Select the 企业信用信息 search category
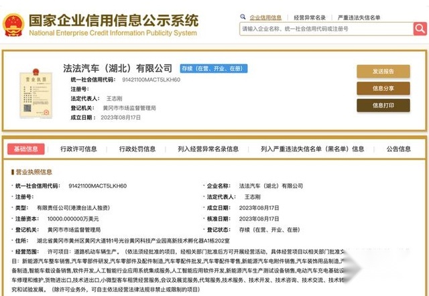The height and width of the screenshot is (296, 429). pos(265,18)
